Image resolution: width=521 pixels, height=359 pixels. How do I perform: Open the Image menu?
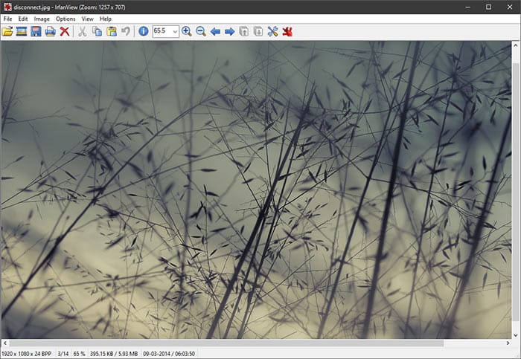tap(42, 19)
